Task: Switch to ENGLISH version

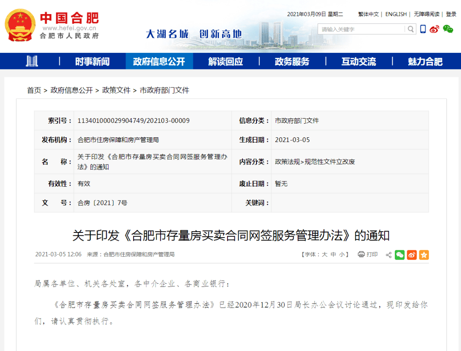Action: pyautogui.click(x=396, y=14)
